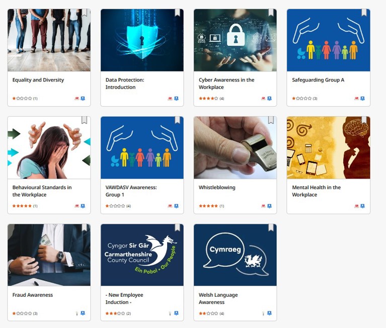Click bookmark ribbon on Fraud Awareness card

85,227
